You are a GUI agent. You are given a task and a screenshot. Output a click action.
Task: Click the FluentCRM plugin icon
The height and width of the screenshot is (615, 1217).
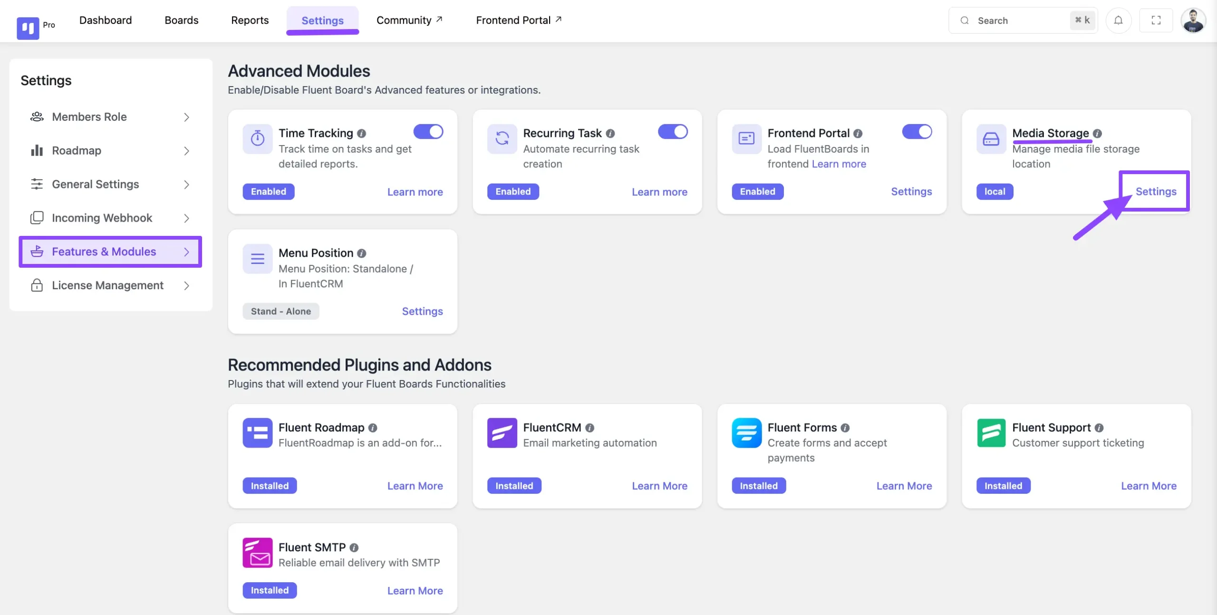[502, 433]
